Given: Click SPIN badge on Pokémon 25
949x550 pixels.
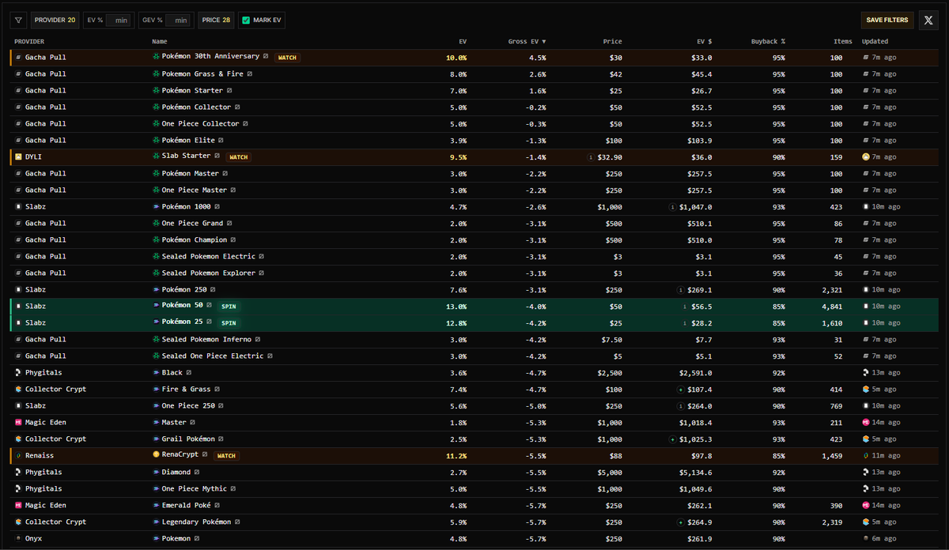Looking at the screenshot, I should (229, 322).
